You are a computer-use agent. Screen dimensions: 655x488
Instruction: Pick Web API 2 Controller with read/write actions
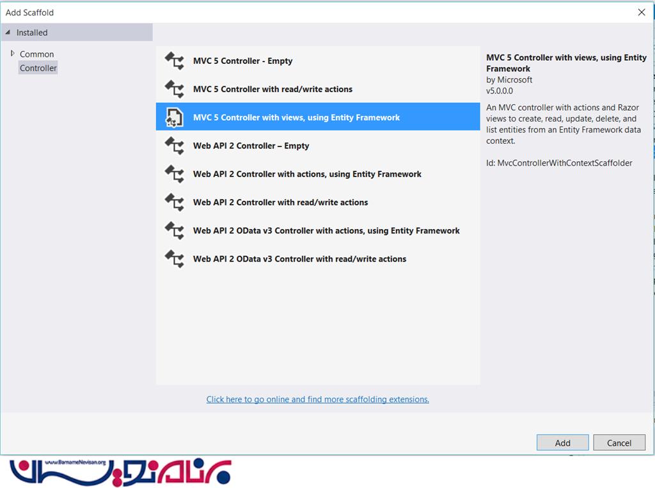pyautogui.click(x=318, y=202)
